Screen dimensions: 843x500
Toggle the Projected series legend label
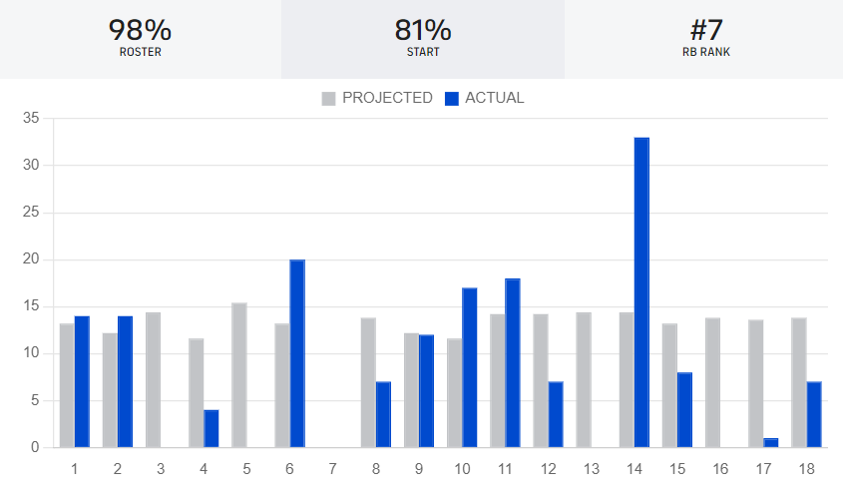click(387, 98)
